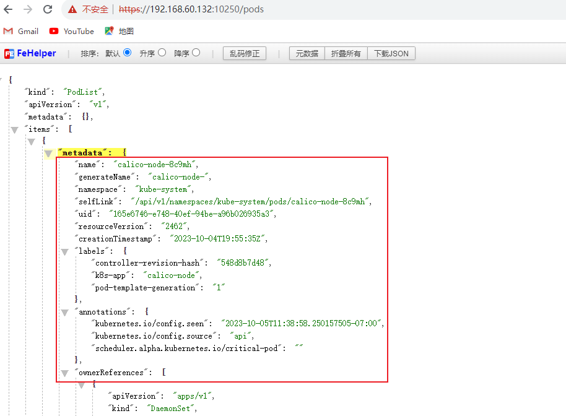Screen dimensions: 566x416
Task: Click the k8s-app value "calico-node"
Action: point(171,275)
